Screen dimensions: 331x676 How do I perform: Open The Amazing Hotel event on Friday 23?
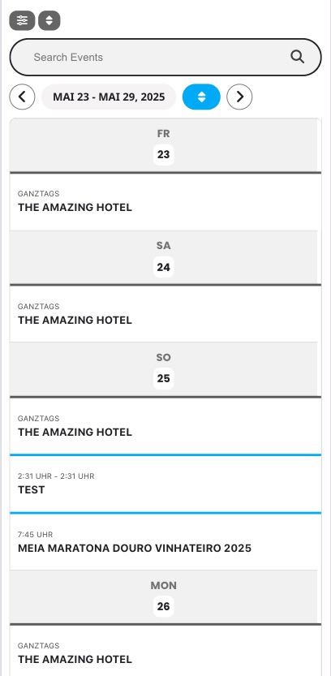click(165, 202)
